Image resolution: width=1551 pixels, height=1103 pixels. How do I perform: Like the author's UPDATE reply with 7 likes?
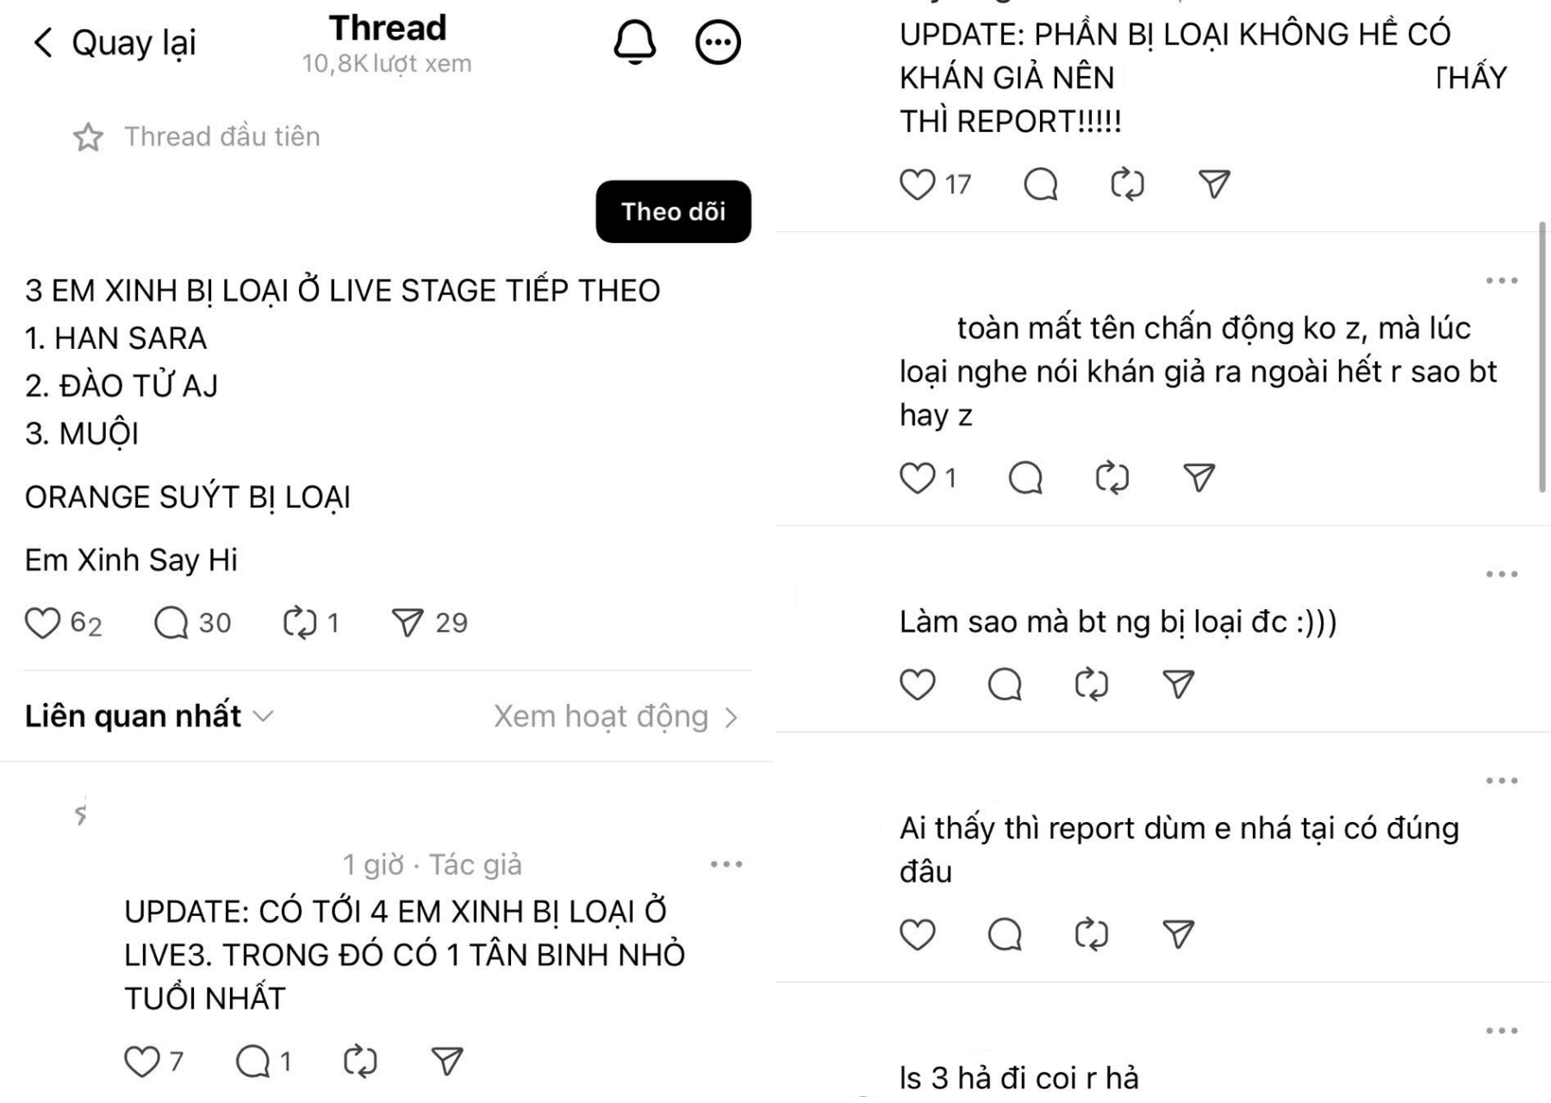[142, 1062]
